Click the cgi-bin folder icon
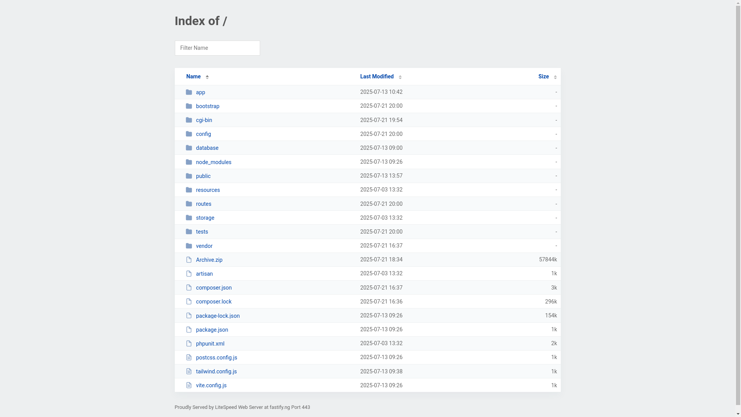Screen dimensions: 741x417 coord(189,120)
